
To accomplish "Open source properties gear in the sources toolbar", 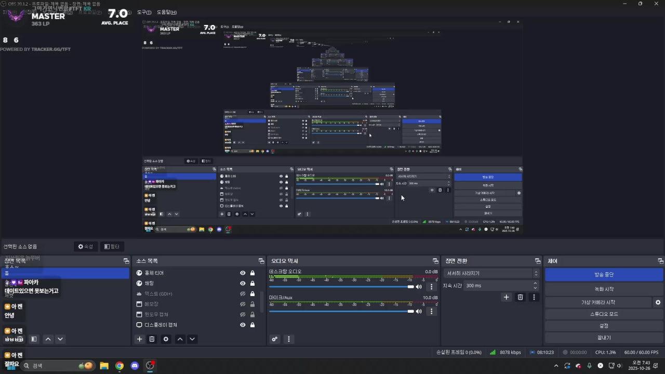I will [x=166, y=339].
